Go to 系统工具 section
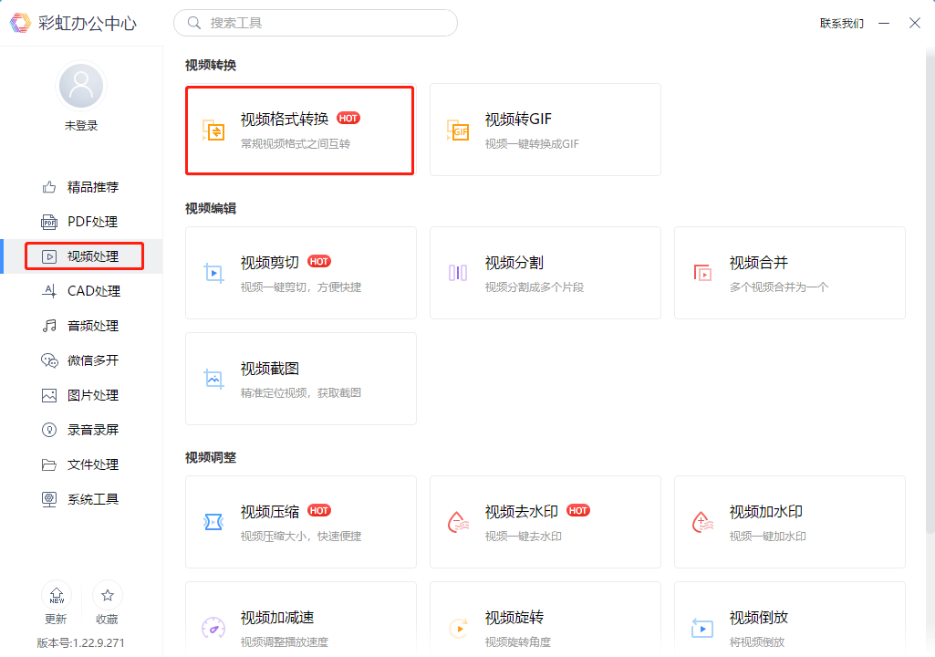This screenshot has width=935, height=657. (x=82, y=499)
